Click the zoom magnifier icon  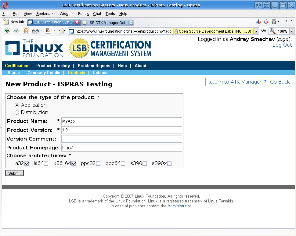pyautogui.click(x=273, y=31)
